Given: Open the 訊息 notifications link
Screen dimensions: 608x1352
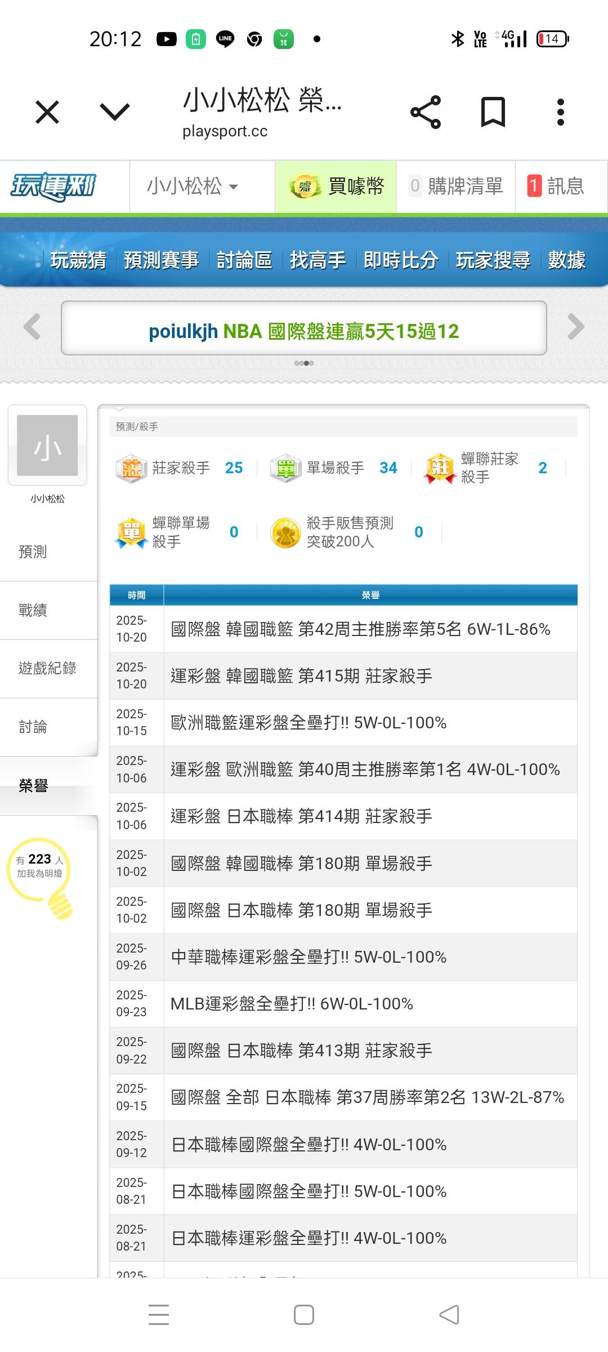Looking at the screenshot, I should tap(556, 186).
